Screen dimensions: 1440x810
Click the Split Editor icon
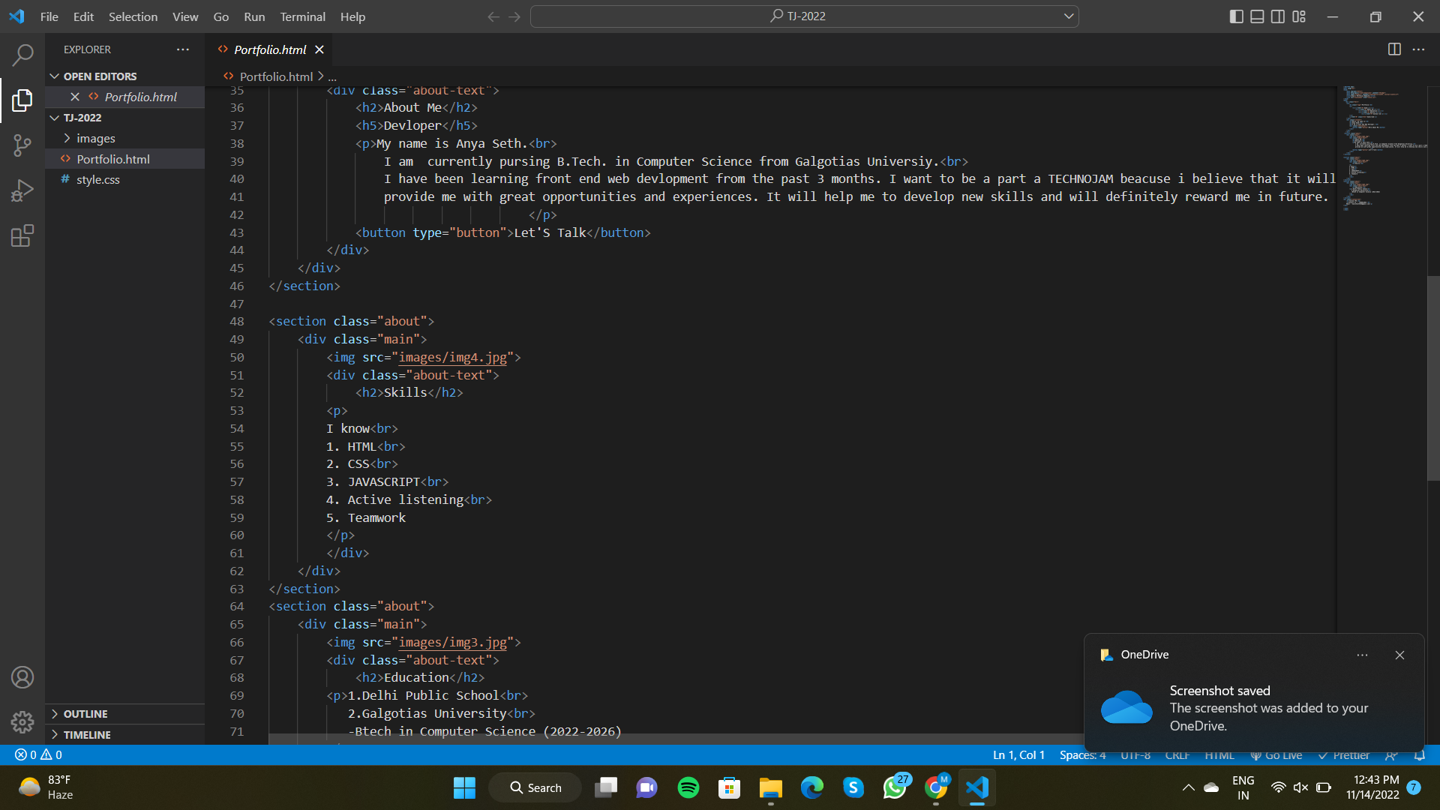click(1394, 49)
